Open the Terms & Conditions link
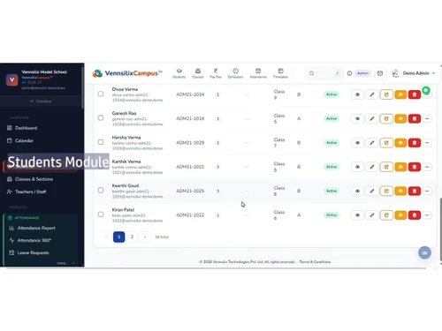This screenshot has height=331, width=442. [x=315, y=262]
